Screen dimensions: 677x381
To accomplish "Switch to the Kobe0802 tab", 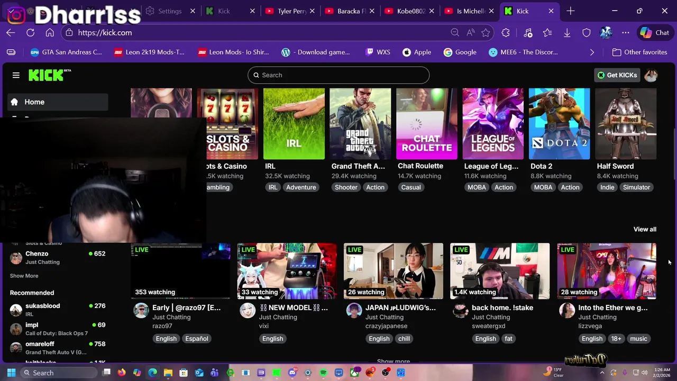I will click(410, 11).
